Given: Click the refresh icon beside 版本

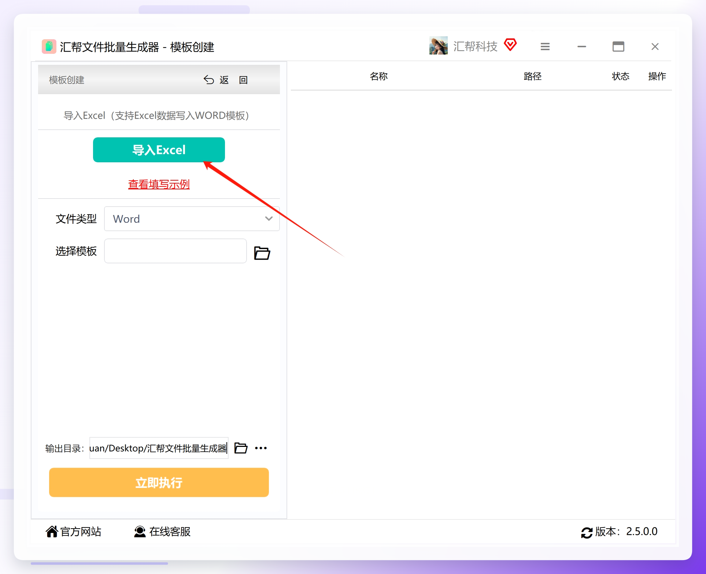Looking at the screenshot, I should pyautogui.click(x=587, y=532).
